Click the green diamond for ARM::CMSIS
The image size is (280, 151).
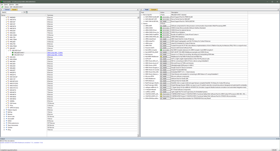(161, 28)
